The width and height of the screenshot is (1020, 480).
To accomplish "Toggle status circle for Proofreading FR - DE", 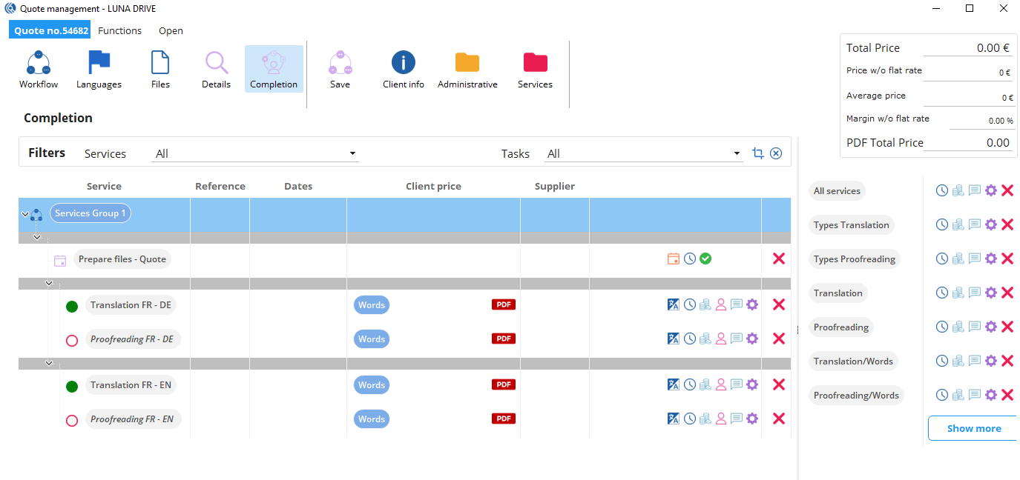I will click(x=72, y=341).
